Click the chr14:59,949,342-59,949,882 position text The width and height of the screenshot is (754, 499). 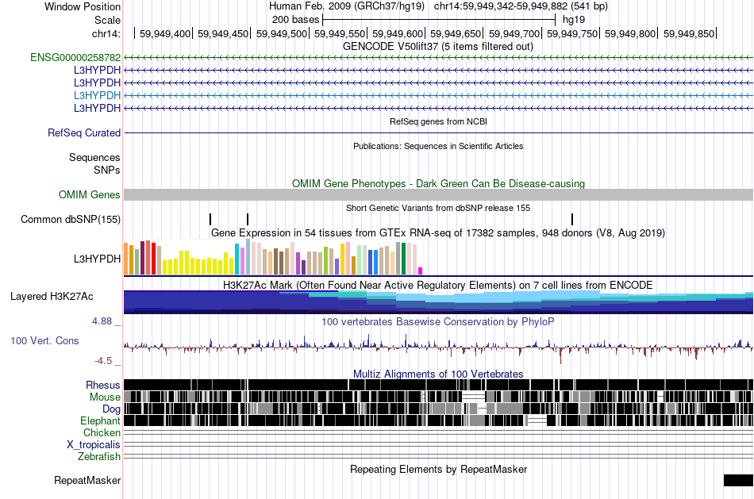521,6
